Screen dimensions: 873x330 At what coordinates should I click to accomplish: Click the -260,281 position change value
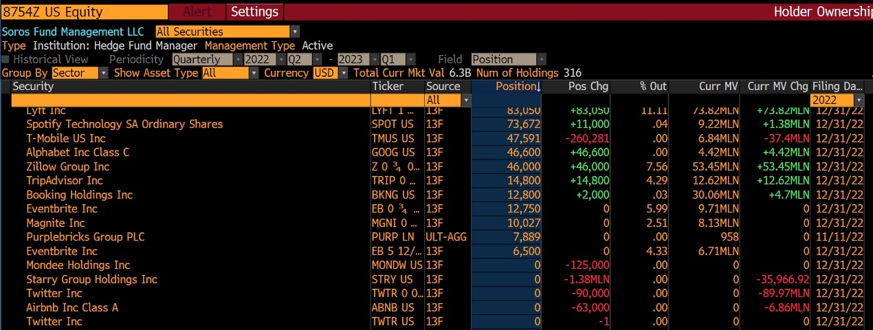click(586, 138)
